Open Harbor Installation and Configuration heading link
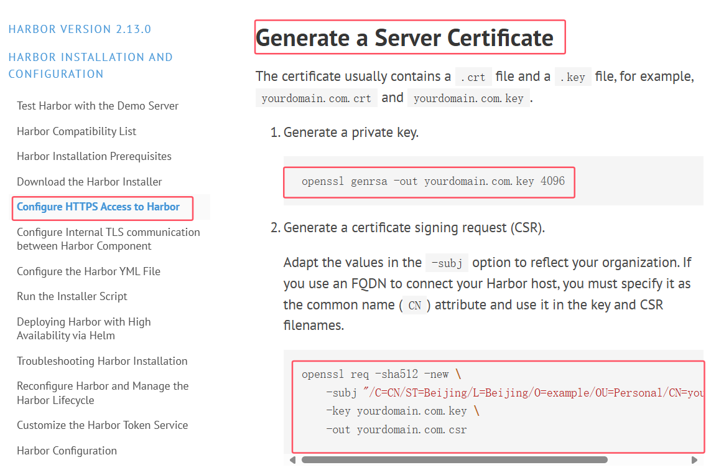Image resolution: width=706 pixels, height=470 pixels. (x=90, y=65)
